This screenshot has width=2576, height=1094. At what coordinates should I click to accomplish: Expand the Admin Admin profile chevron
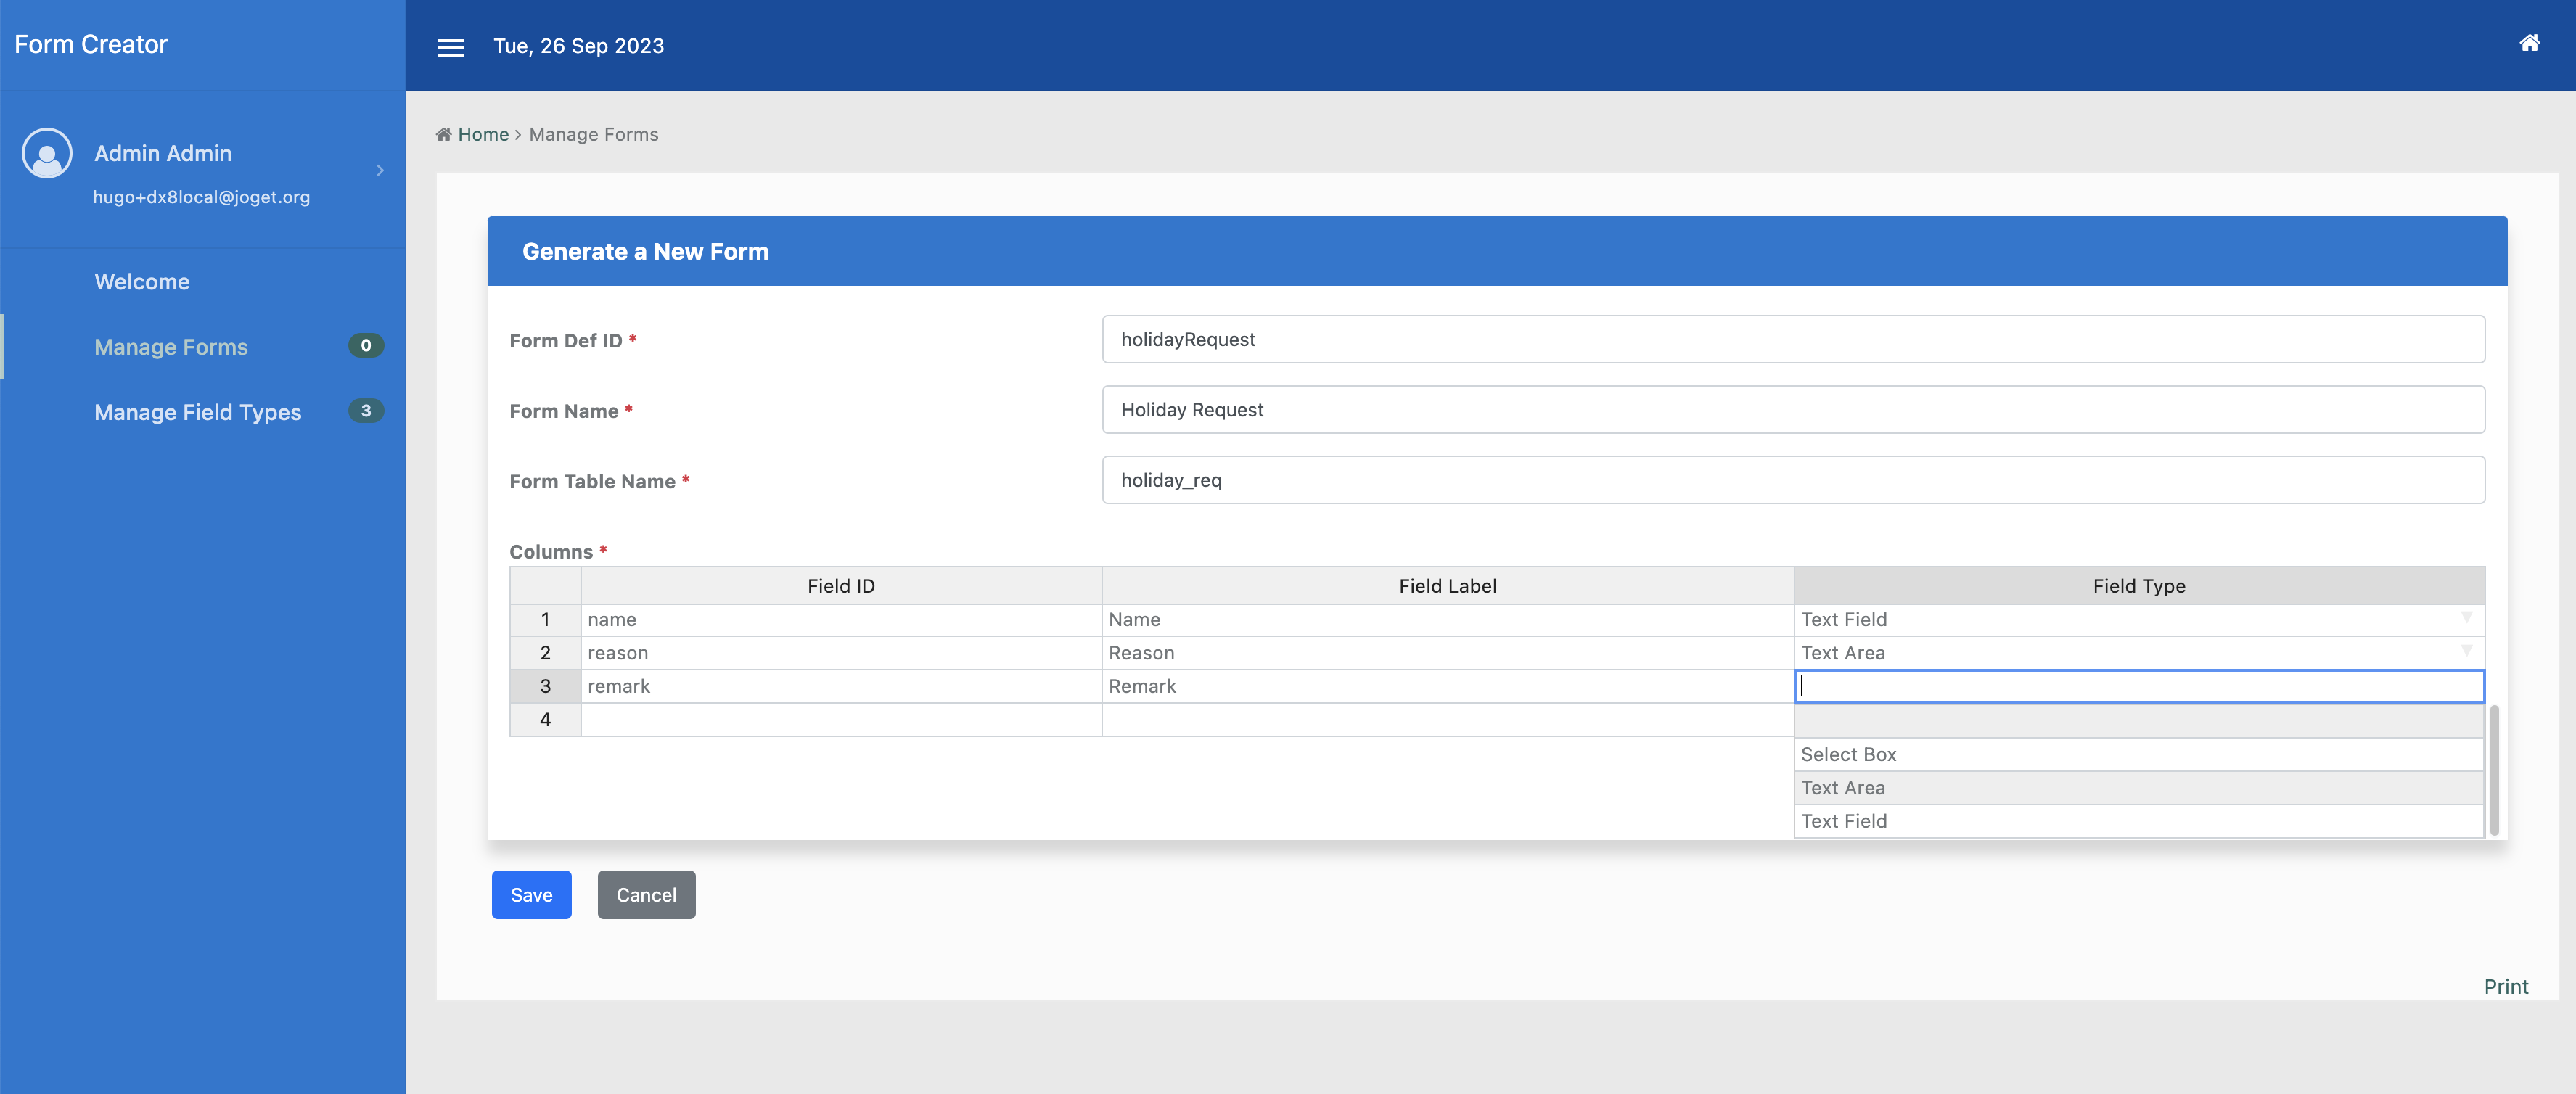380,171
